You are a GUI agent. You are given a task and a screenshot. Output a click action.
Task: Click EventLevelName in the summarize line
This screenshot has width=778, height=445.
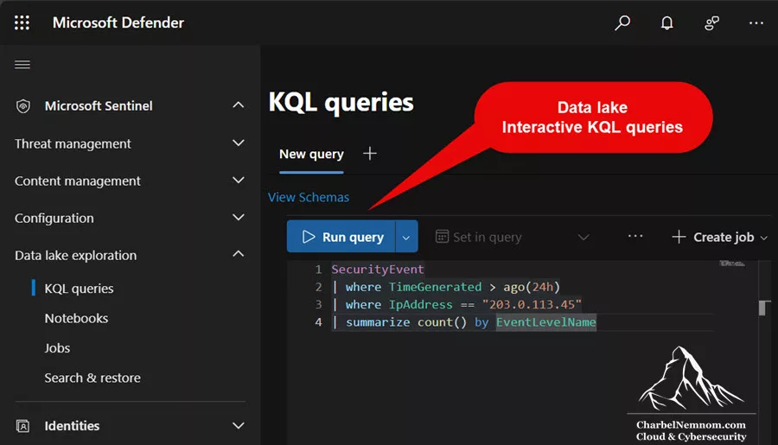545,322
